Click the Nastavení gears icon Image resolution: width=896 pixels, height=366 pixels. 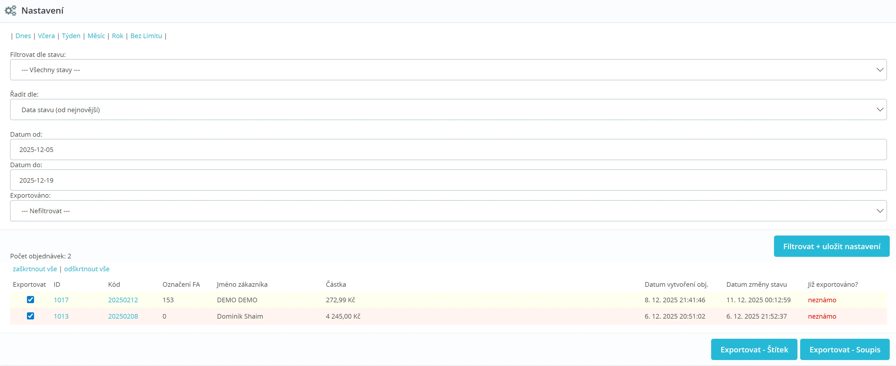[10, 10]
